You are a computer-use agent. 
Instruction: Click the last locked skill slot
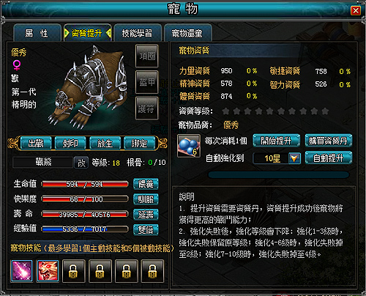(x=152, y=271)
